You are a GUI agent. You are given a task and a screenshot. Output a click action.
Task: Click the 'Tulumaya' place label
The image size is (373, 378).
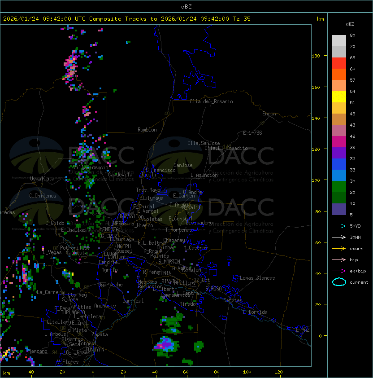[x=153, y=198]
